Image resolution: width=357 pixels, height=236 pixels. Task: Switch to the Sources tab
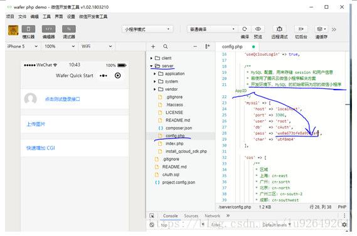point(191,216)
